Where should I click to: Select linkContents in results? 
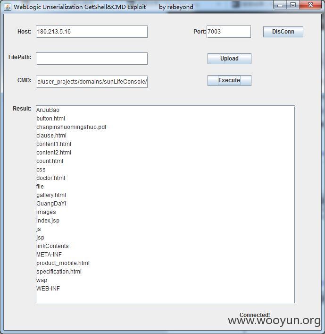coord(52,246)
